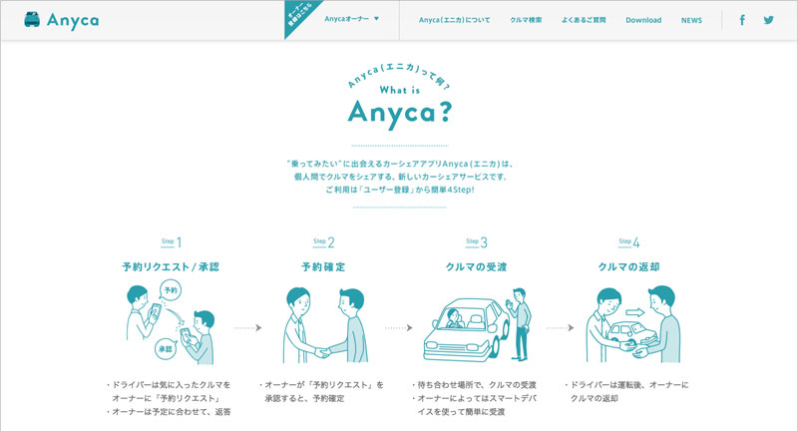The width and height of the screenshot is (798, 432).
Task: Click the Step 4 car return illustration
Action: pyautogui.click(x=631, y=324)
